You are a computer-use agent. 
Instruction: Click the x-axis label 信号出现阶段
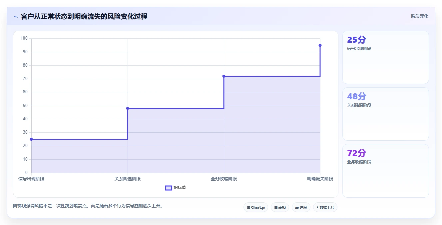pyautogui.click(x=31, y=179)
